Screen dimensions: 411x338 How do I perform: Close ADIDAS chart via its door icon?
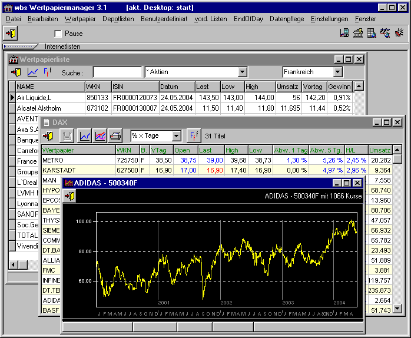(69, 196)
